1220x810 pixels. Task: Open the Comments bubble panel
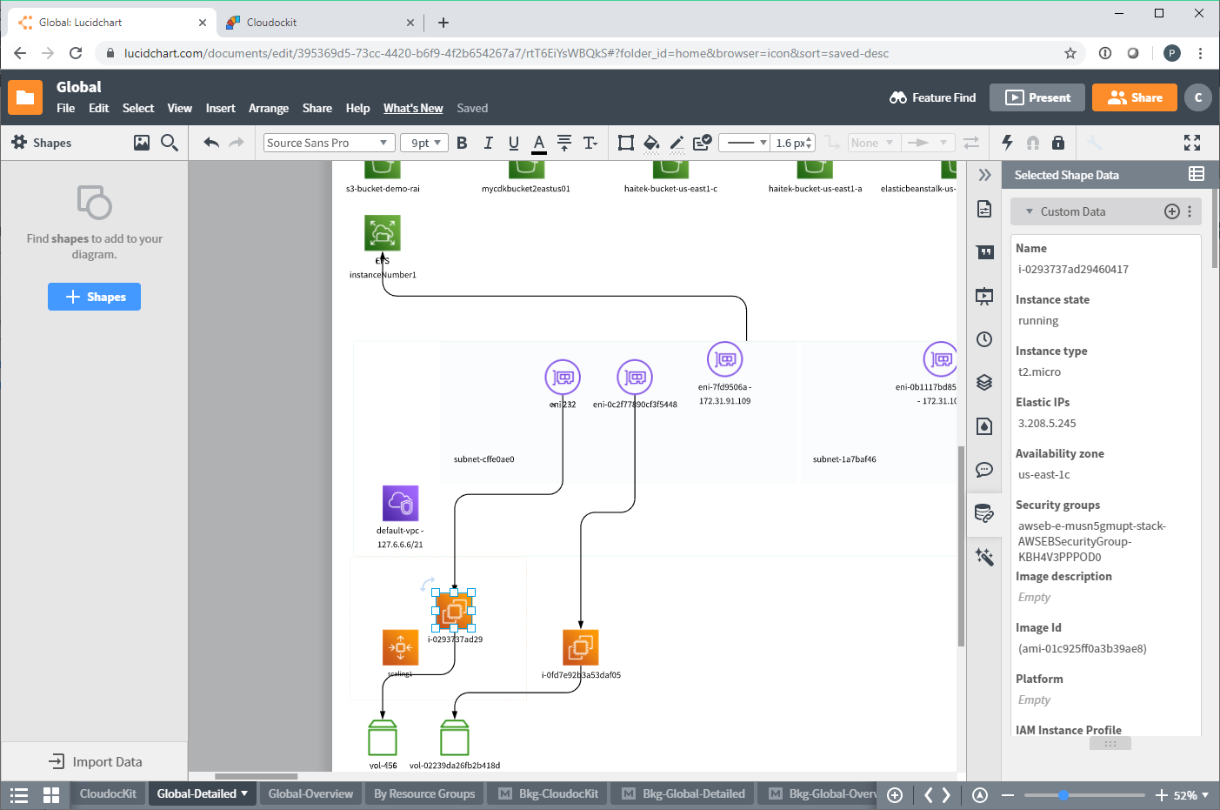pos(984,469)
